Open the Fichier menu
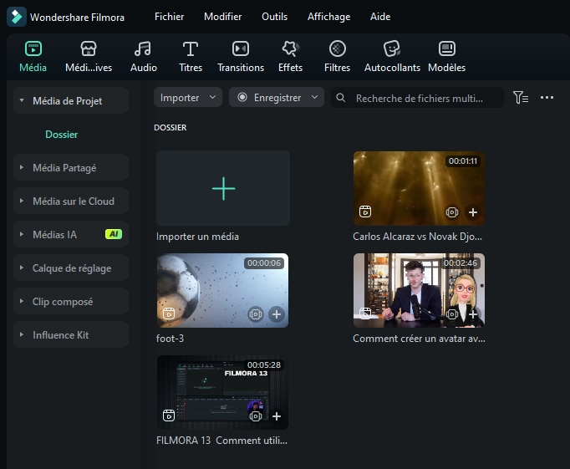 169,17
